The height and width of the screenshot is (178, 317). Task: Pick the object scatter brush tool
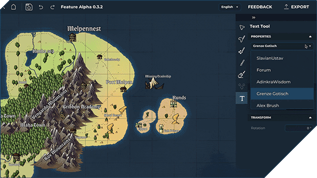tap(242, 50)
